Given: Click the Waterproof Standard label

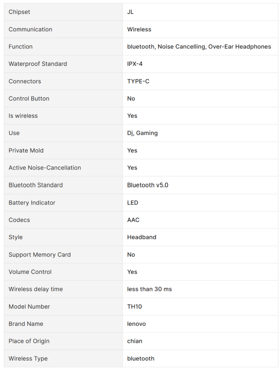Looking at the screenshot, I should [38, 64].
